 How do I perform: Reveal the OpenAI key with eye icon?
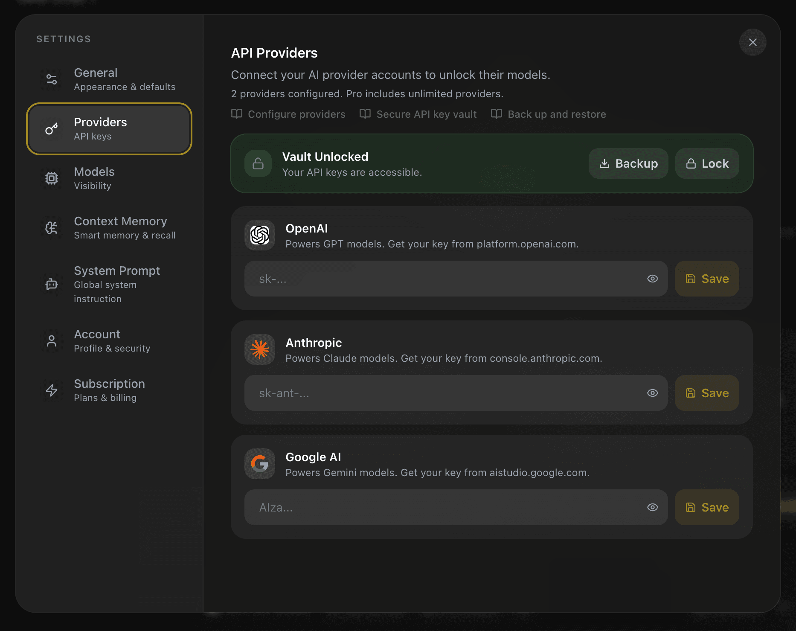click(x=653, y=279)
